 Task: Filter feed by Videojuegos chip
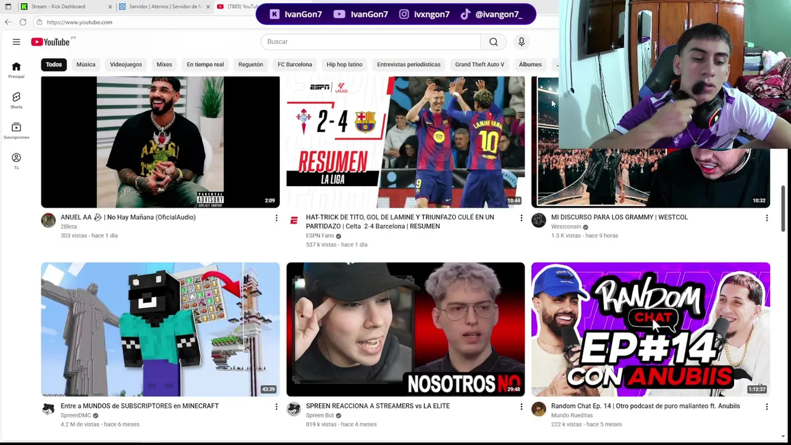point(126,64)
